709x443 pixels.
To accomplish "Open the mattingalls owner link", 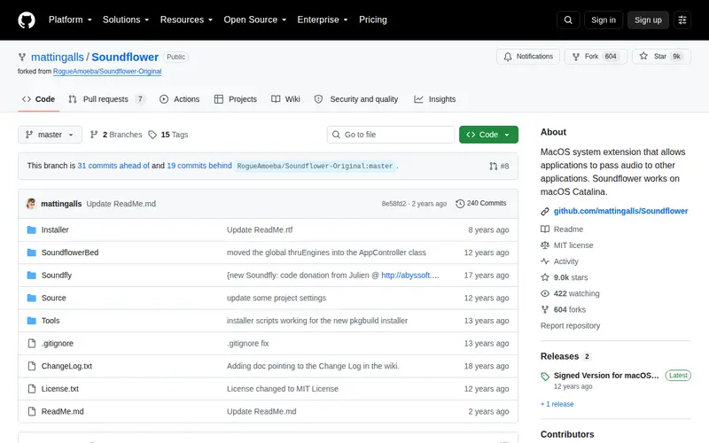I will click(x=58, y=57).
